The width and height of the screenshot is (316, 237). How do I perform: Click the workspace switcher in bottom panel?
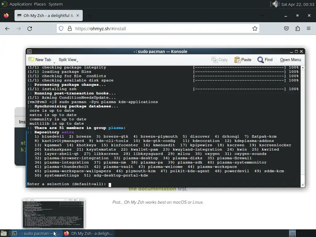click(x=293, y=233)
